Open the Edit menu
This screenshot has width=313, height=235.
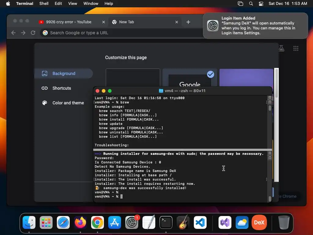(58, 3)
